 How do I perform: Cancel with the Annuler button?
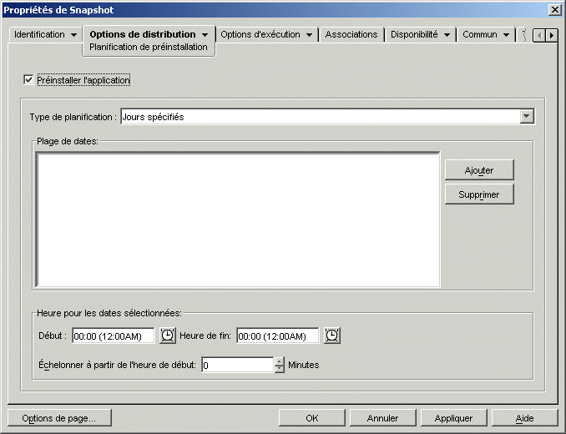382,418
